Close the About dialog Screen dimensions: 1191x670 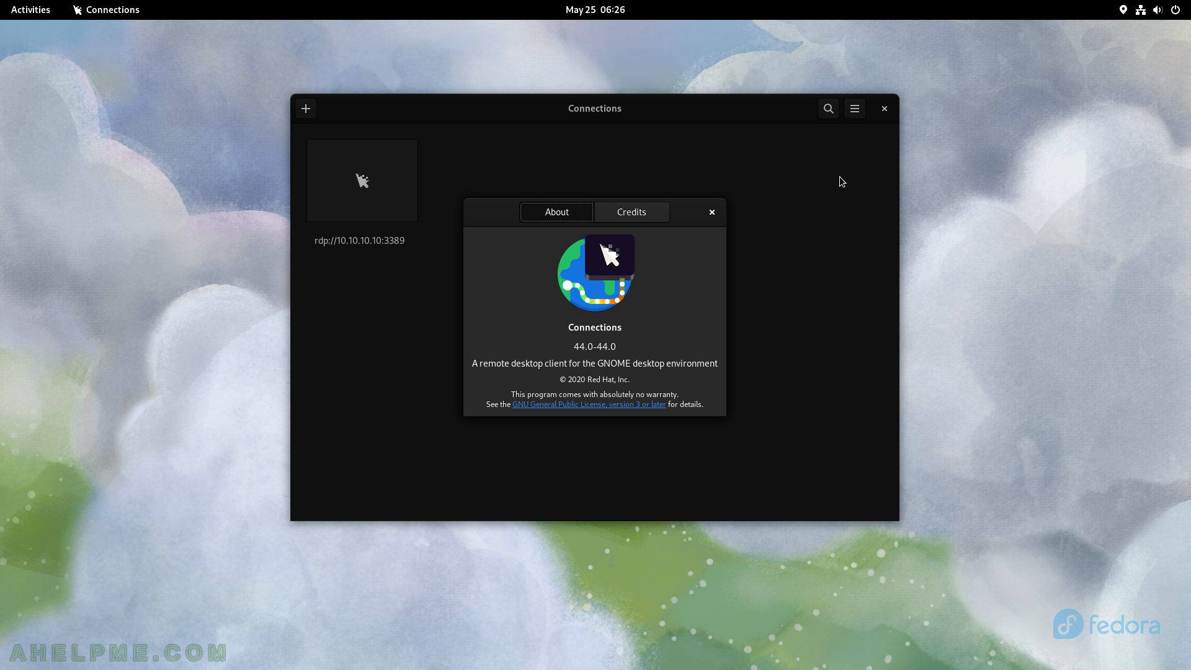(x=712, y=212)
